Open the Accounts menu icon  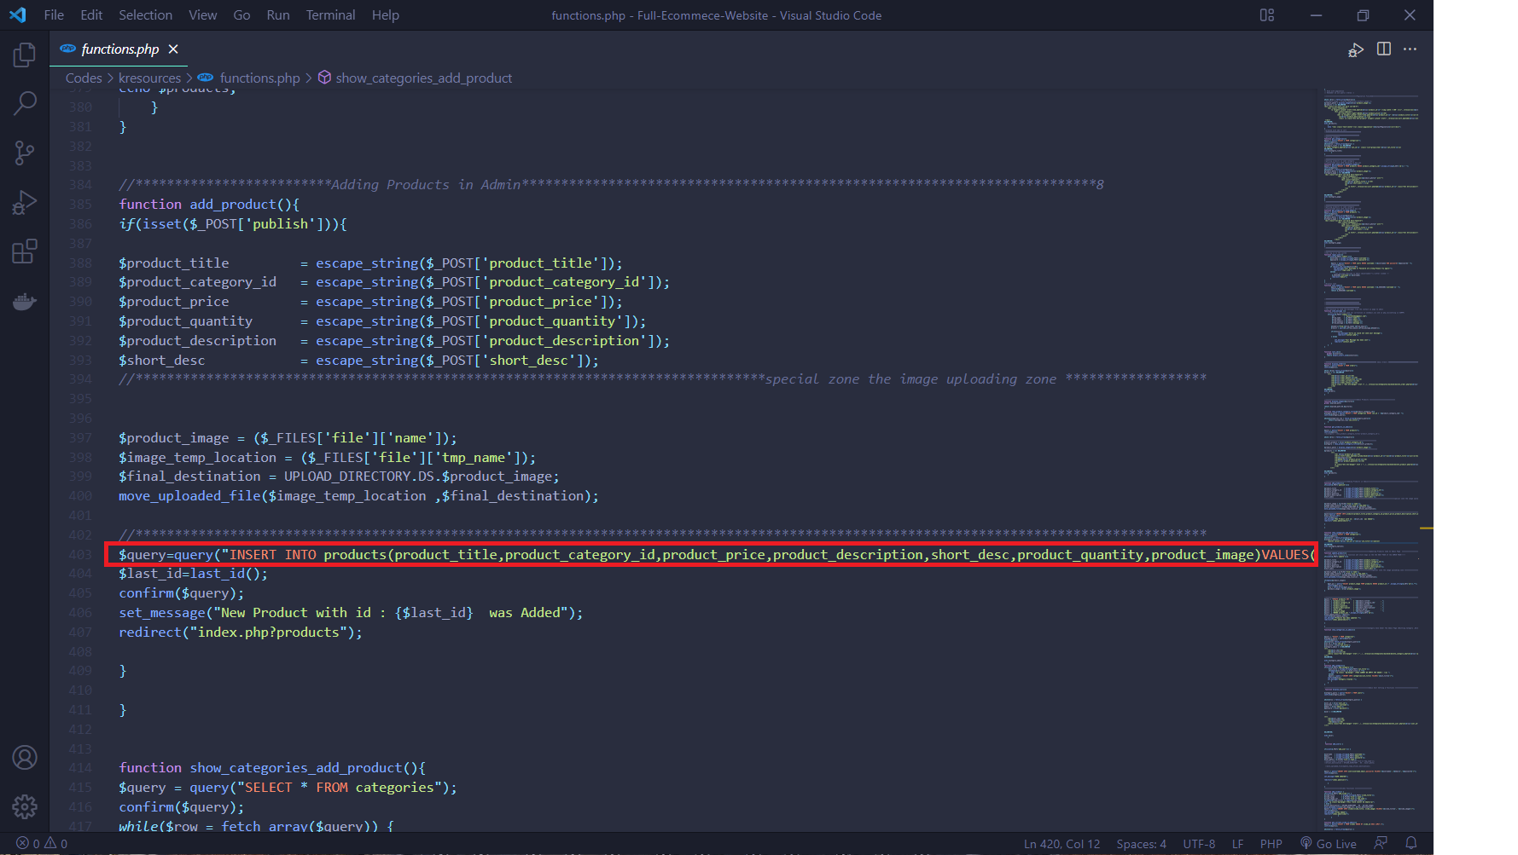[x=25, y=757]
